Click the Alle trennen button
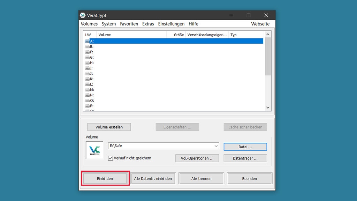 click(201, 178)
